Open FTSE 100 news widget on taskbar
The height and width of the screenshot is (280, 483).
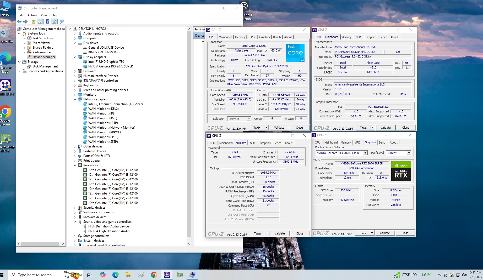[x=412, y=275]
